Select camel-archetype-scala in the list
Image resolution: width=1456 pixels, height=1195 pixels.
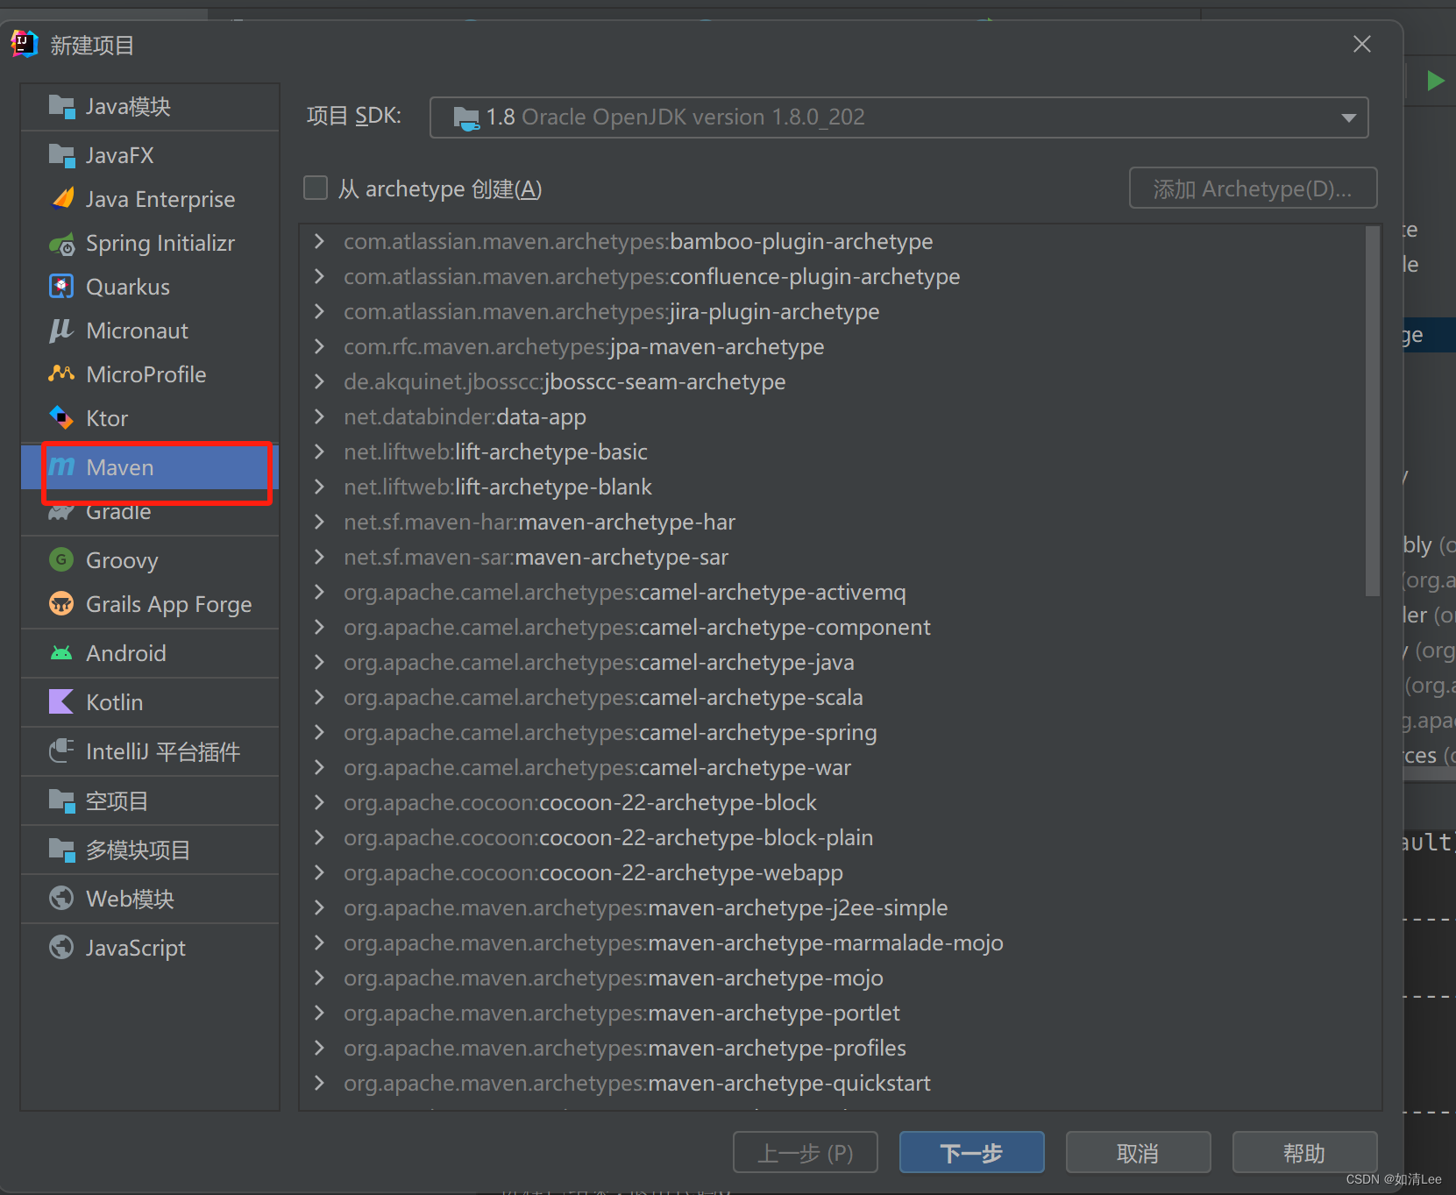click(x=603, y=697)
